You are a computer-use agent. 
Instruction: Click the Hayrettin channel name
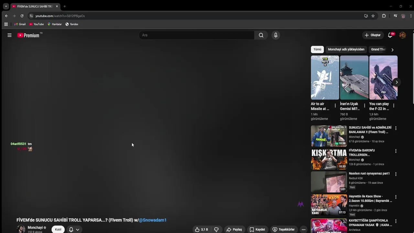tap(354, 206)
